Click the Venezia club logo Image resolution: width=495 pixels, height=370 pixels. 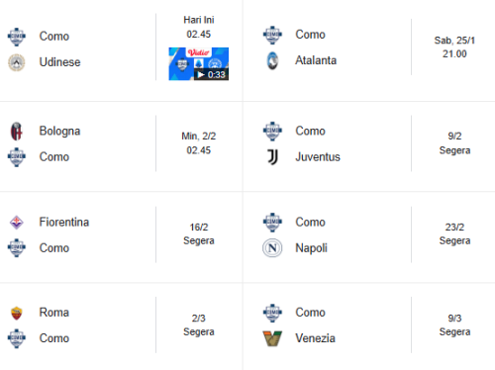tap(272, 338)
